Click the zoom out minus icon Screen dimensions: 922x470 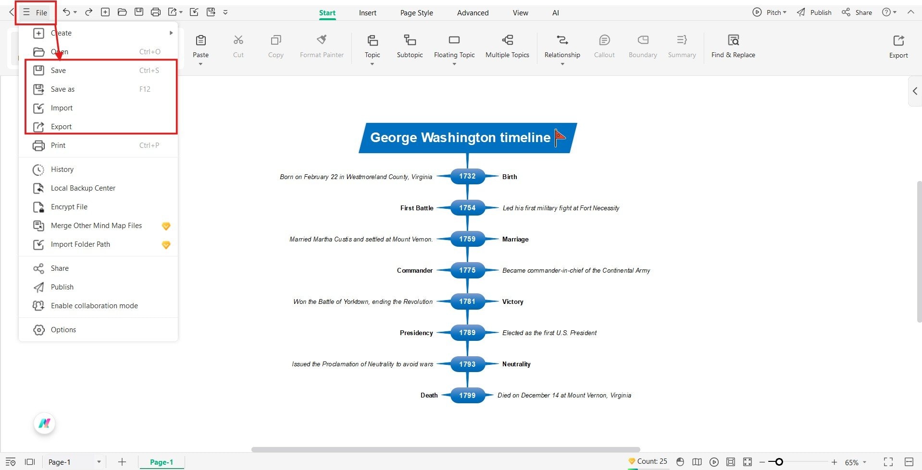pyautogui.click(x=762, y=462)
